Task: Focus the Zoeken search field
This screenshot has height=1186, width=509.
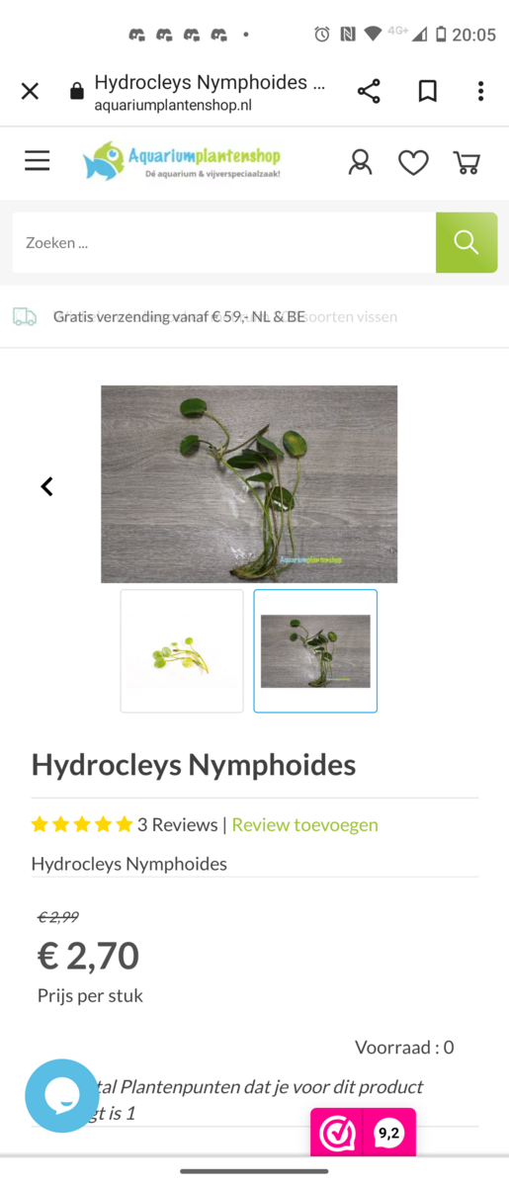Action: 224,242
